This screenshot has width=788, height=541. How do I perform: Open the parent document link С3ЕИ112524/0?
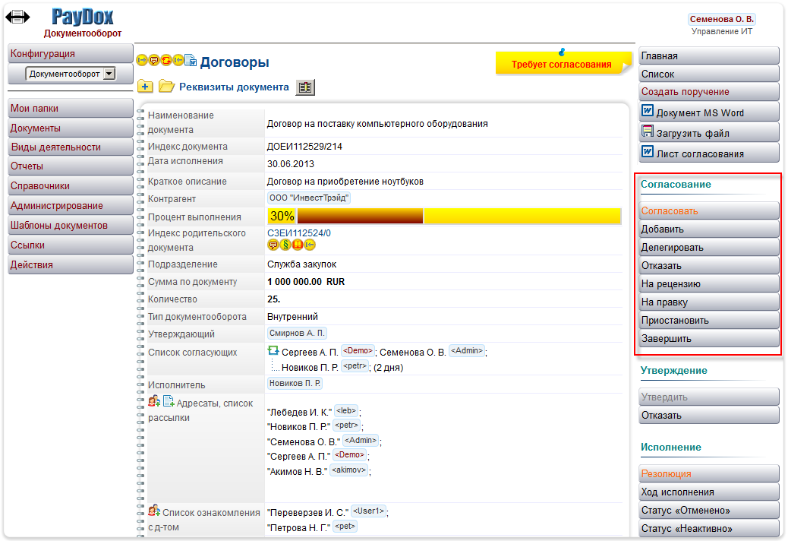point(299,233)
